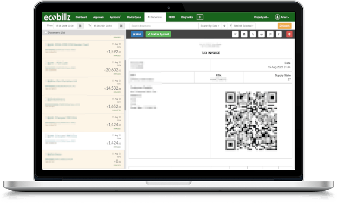Click the attachment paperclip icon

(x=253, y=34)
